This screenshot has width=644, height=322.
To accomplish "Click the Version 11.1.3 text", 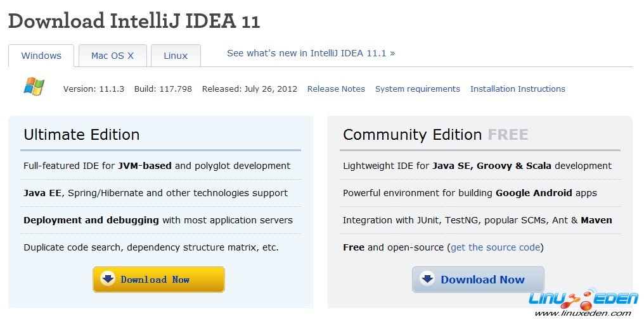I will [x=94, y=89].
